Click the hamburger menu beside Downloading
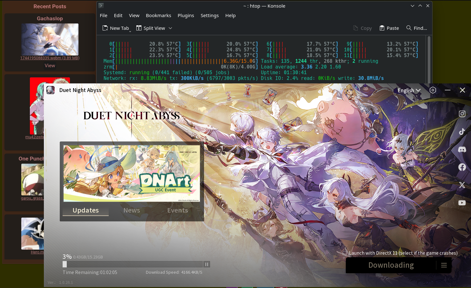The image size is (471, 288). tap(444, 265)
